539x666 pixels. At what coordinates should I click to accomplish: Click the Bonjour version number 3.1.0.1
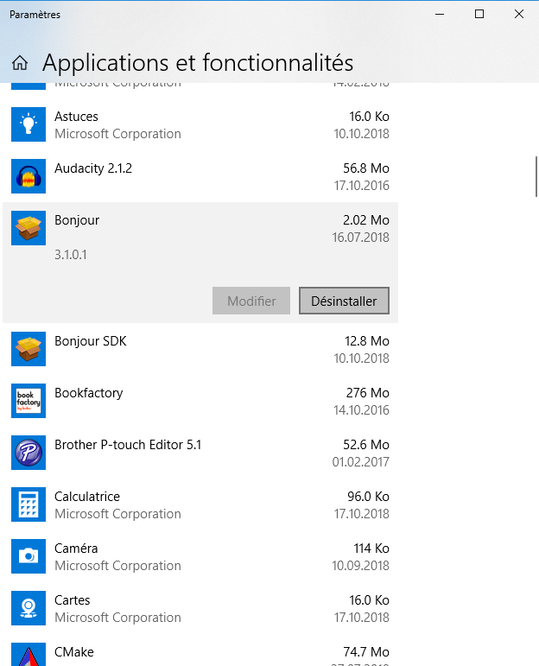[71, 255]
